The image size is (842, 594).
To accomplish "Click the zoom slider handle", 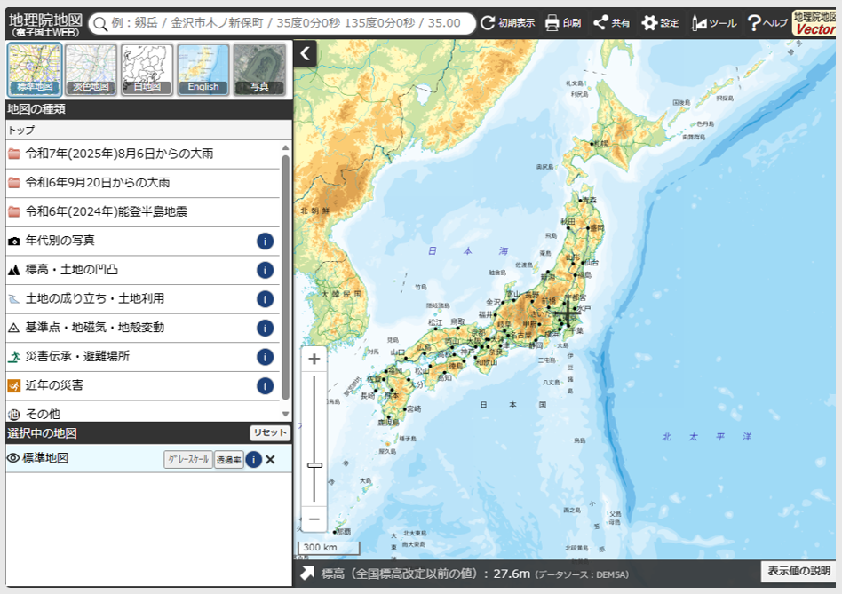I will click(x=314, y=465).
